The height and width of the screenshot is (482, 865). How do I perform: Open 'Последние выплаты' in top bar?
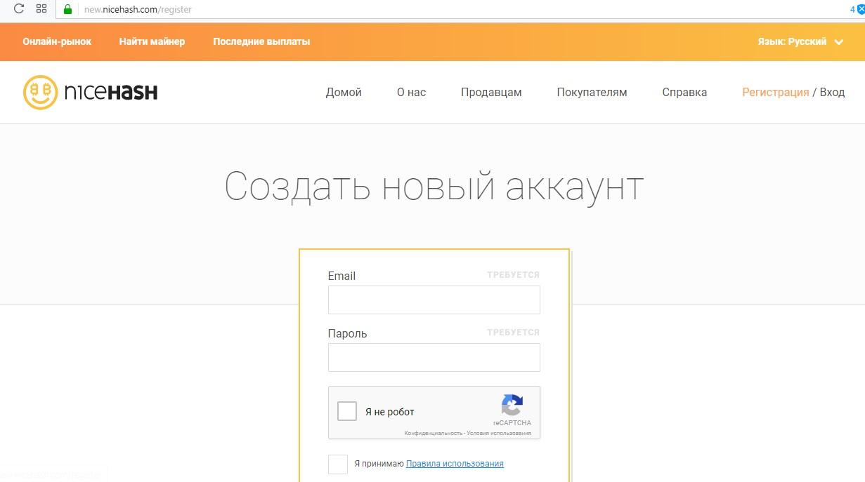point(261,41)
